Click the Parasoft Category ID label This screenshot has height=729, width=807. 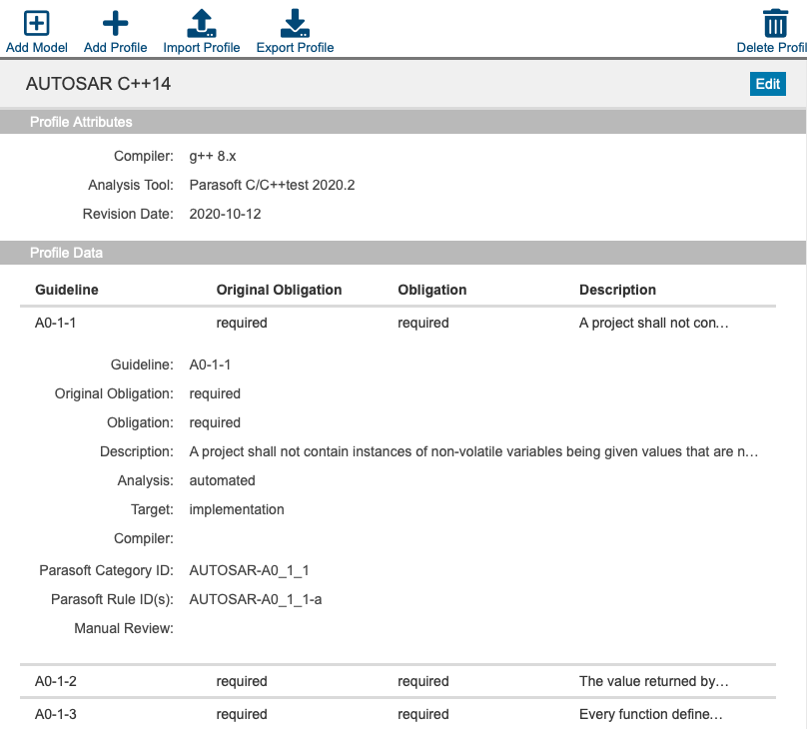106,570
